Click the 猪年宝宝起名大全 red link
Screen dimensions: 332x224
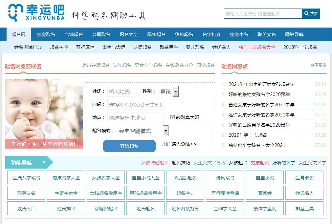[257, 47]
